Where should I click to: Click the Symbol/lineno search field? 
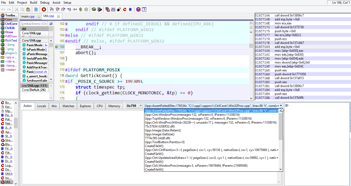point(33,24)
